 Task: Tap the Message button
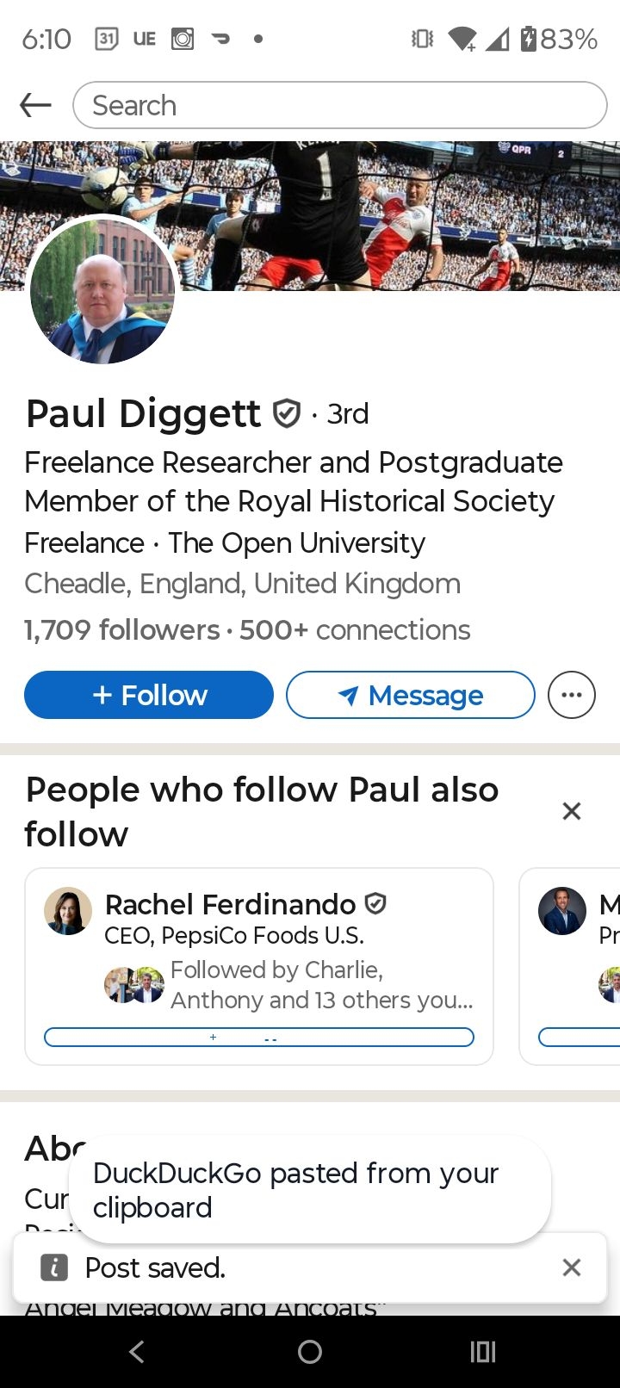point(410,695)
